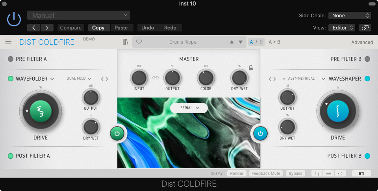Image resolution: width=378 pixels, height=191 pixels.
Task: Switch to state A
Action: pos(252,42)
